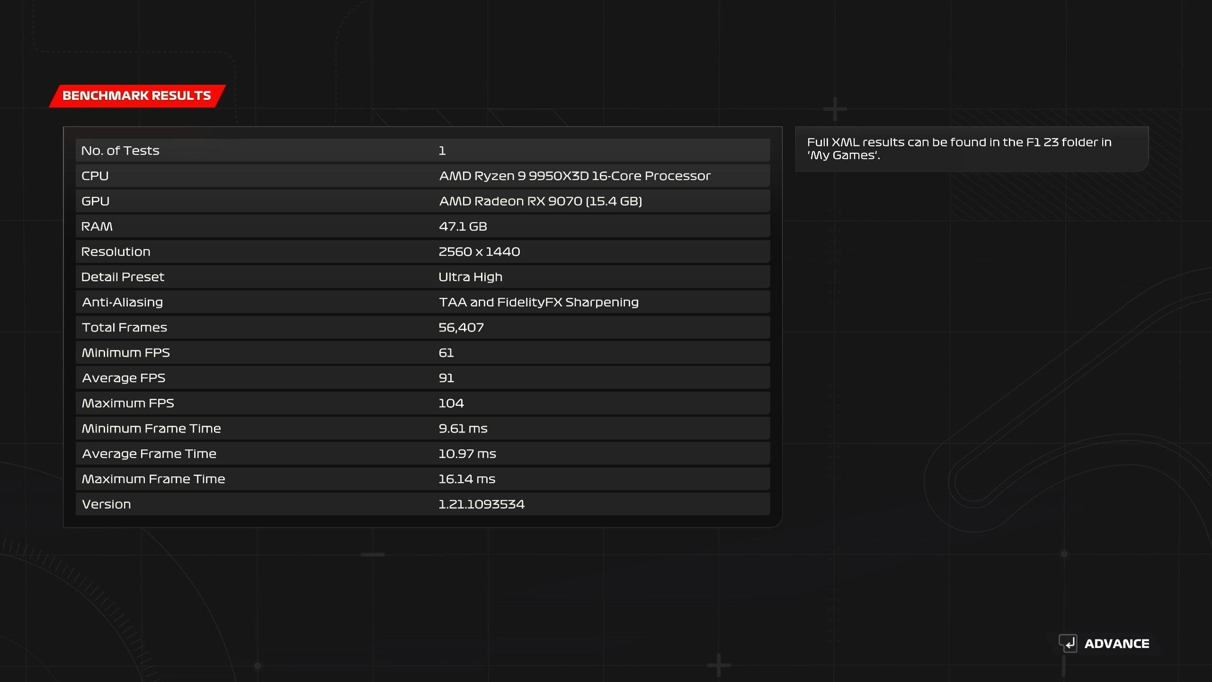Image resolution: width=1212 pixels, height=682 pixels.
Task: Click the AMD Radeon RX 9070 value text
Action: (540, 201)
